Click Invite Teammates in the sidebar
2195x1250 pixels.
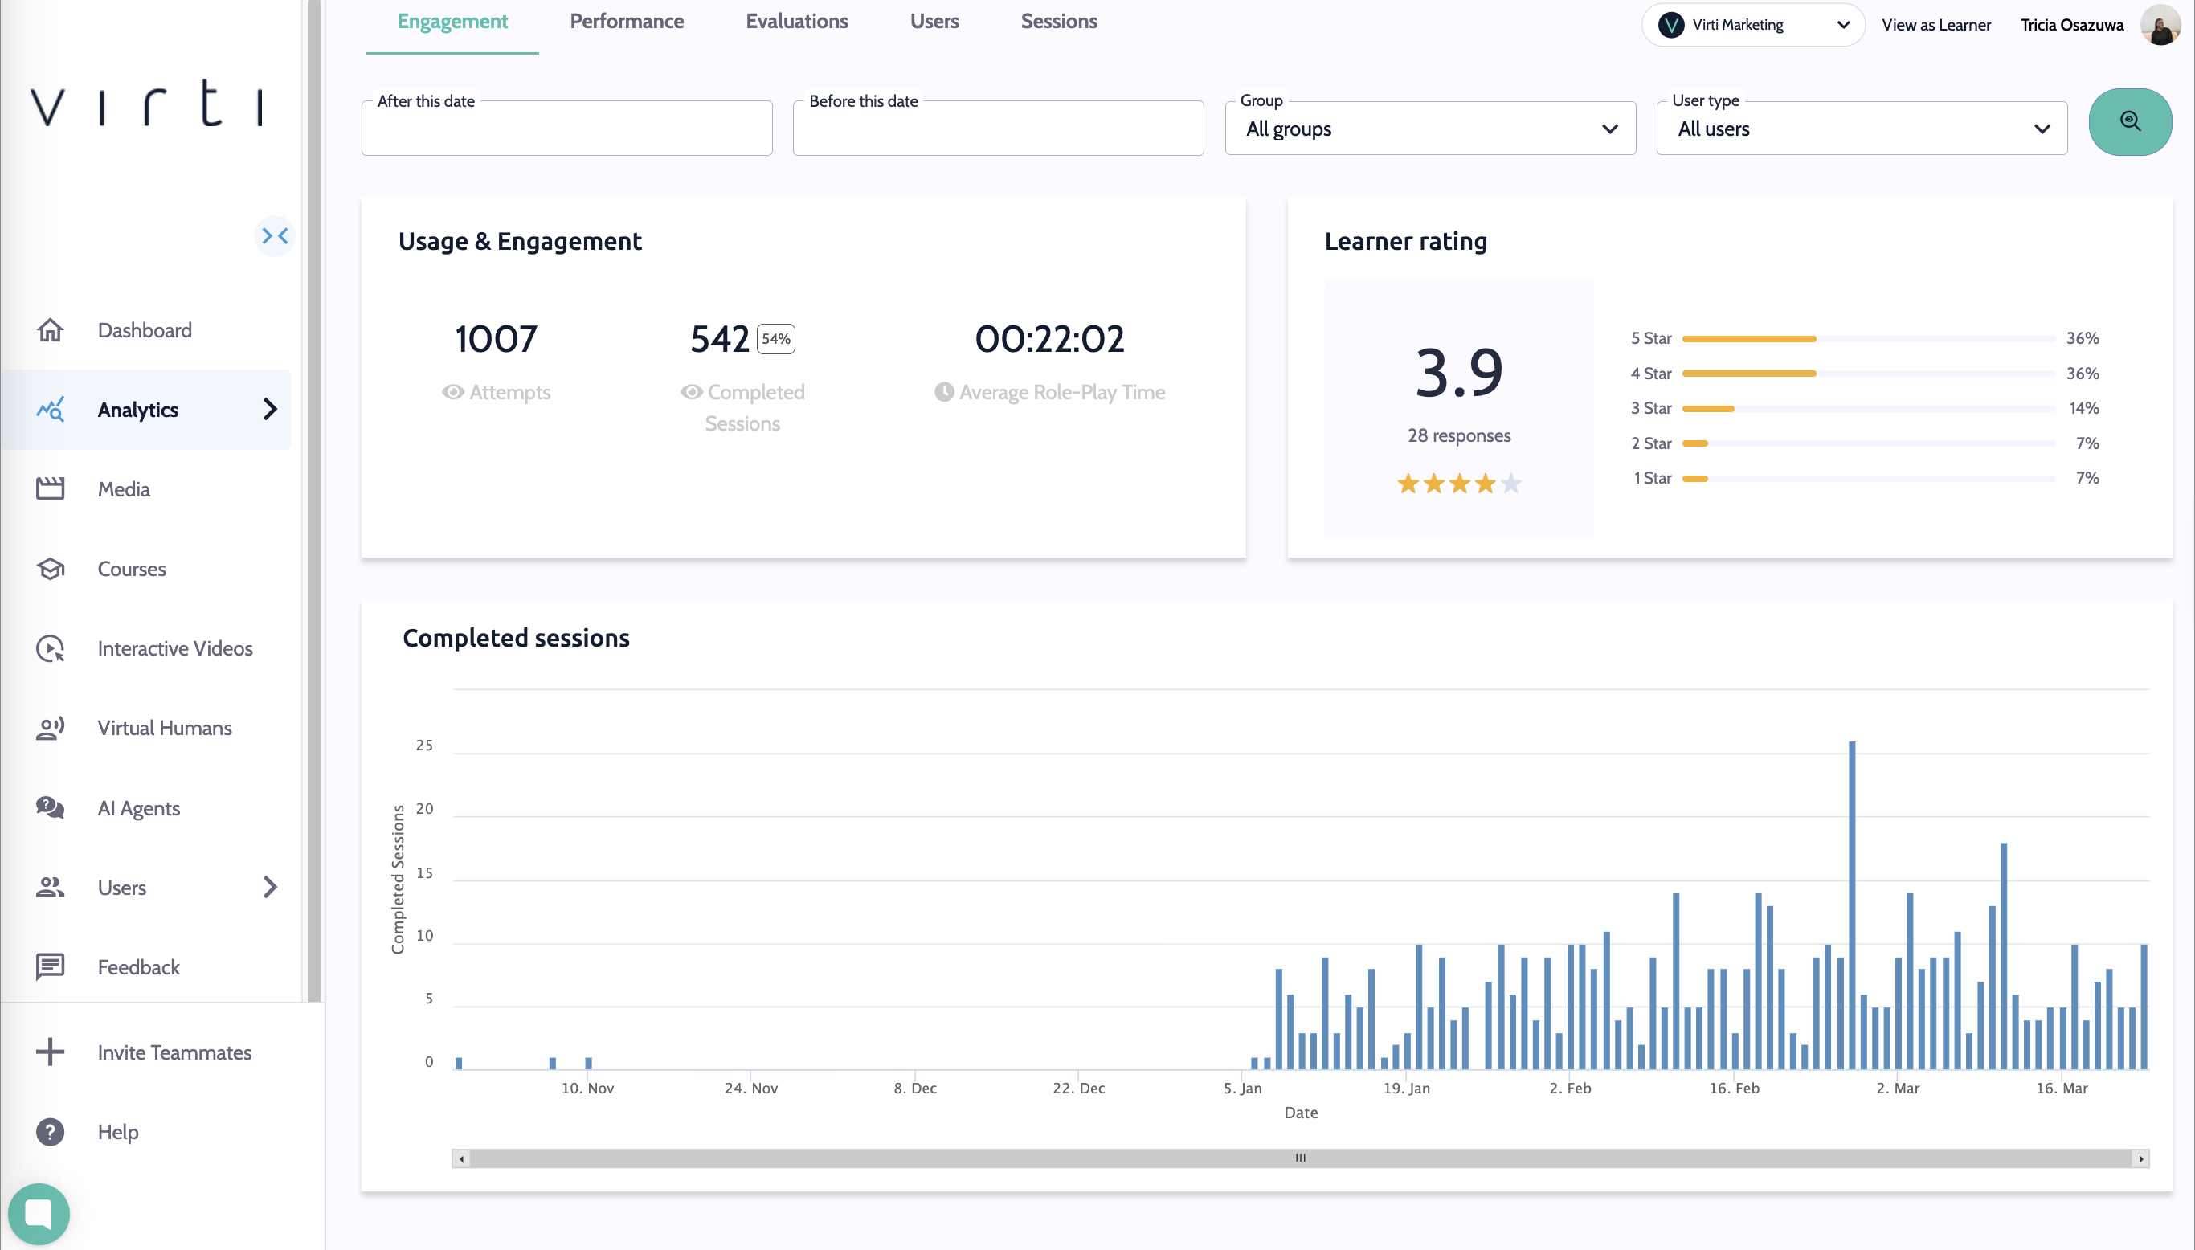pyautogui.click(x=174, y=1052)
